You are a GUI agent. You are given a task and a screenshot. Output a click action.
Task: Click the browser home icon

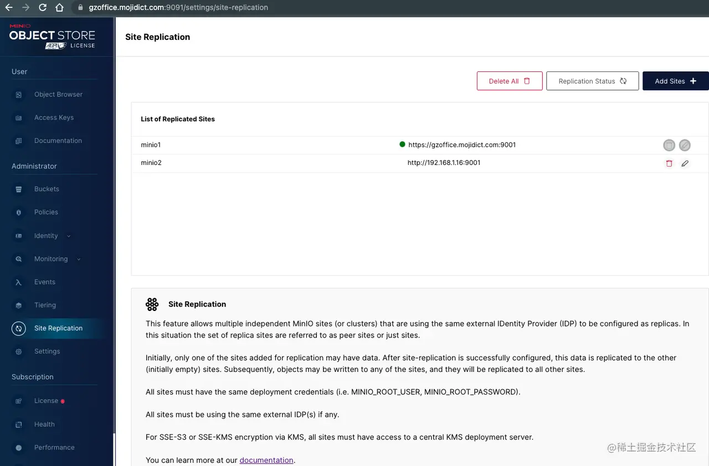pyautogui.click(x=60, y=8)
